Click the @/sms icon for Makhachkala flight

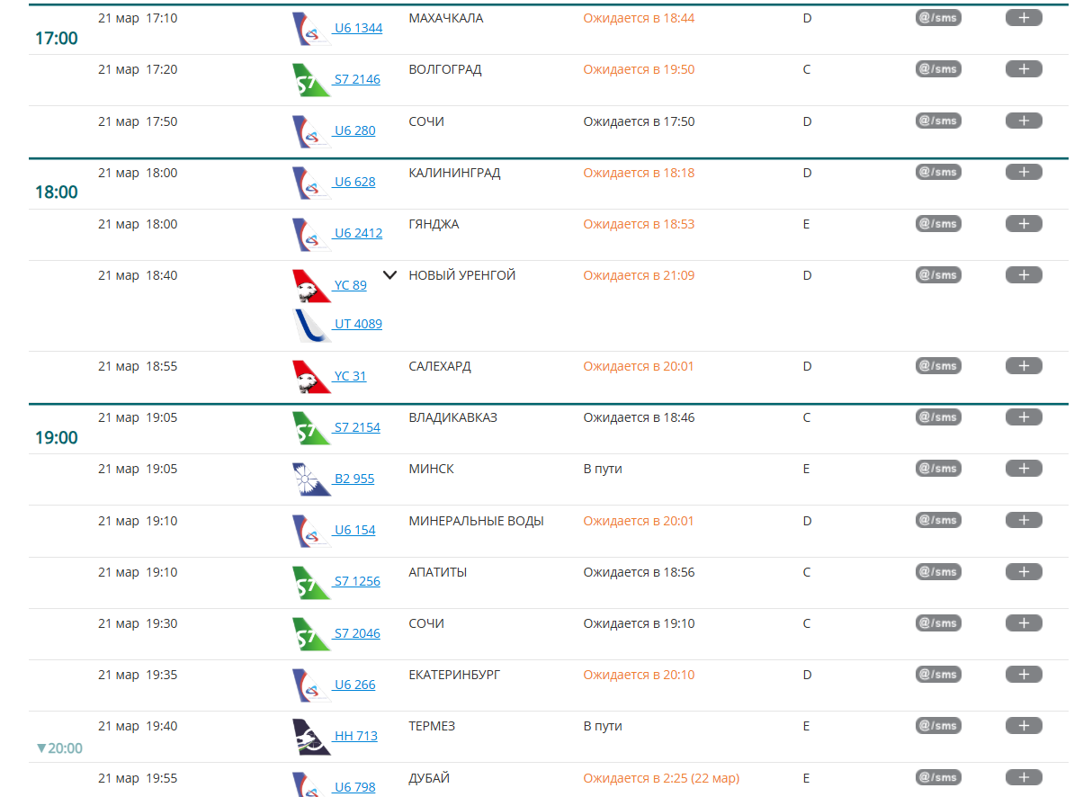point(937,17)
